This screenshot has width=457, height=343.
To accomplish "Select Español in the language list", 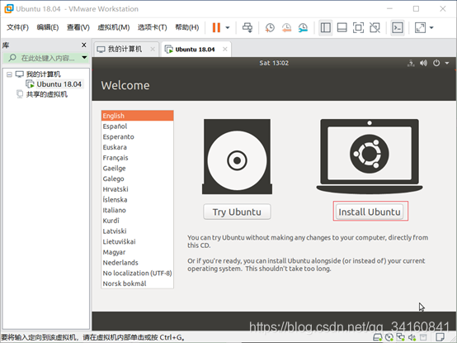I will (138, 126).
